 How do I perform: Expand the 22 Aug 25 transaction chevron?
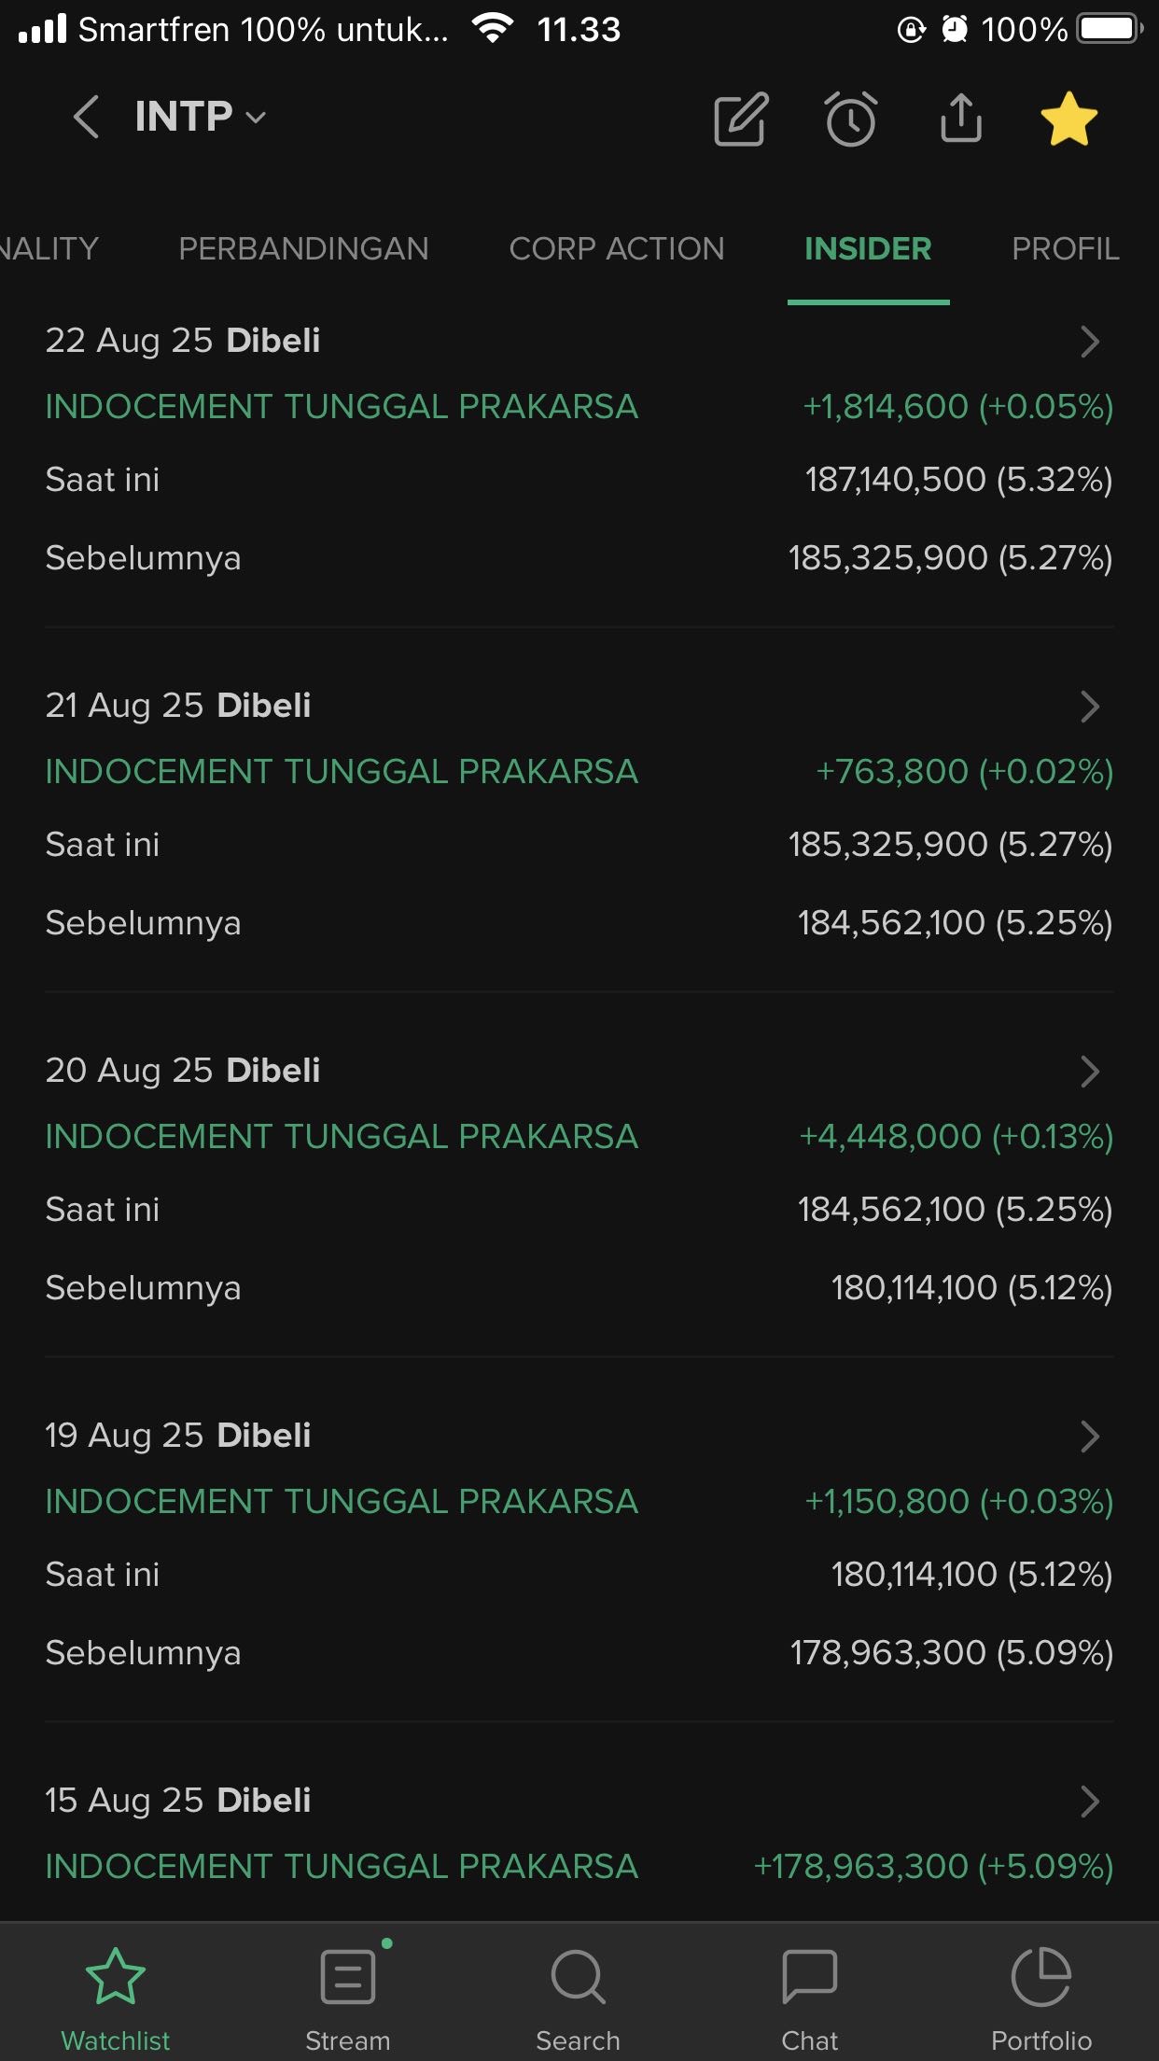(x=1089, y=342)
